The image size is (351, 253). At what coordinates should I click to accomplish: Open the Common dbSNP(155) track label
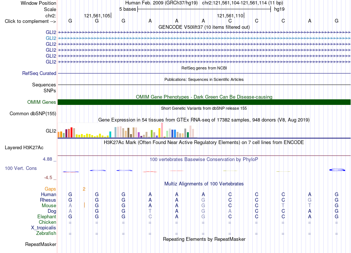(x=33, y=114)
